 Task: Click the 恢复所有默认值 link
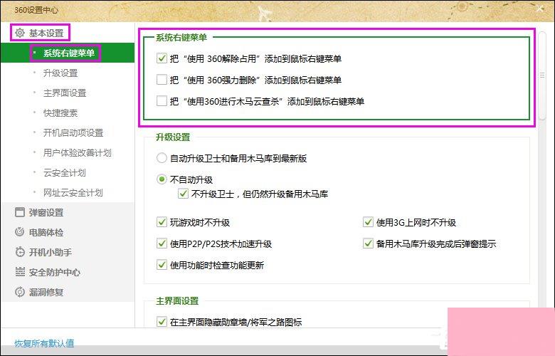click(44, 343)
